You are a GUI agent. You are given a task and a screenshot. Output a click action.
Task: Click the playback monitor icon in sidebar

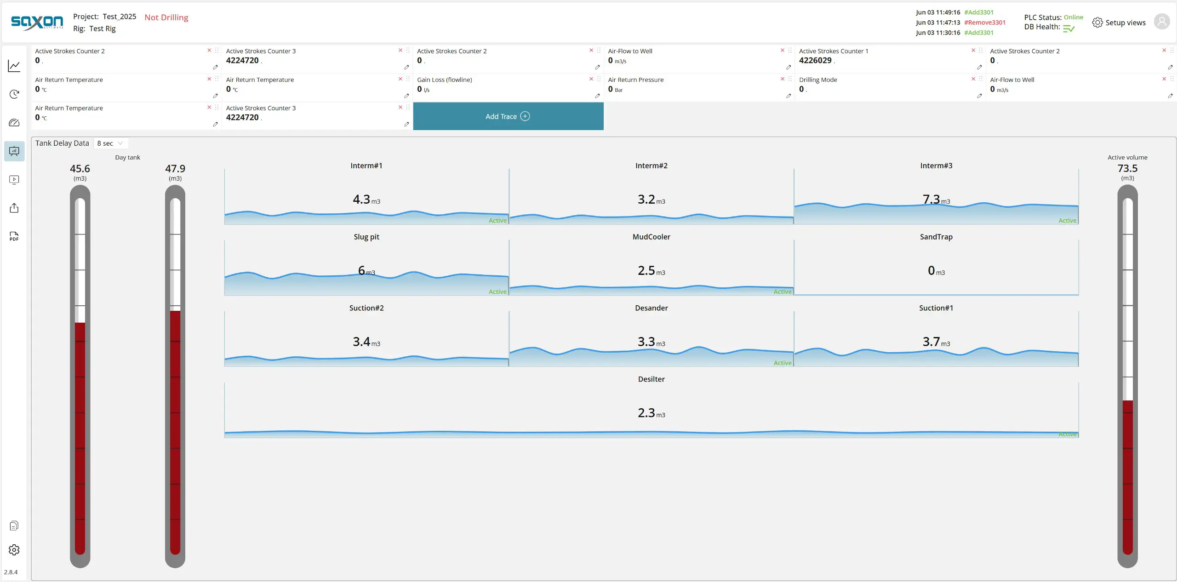pyautogui.click(x=14, y=180)
